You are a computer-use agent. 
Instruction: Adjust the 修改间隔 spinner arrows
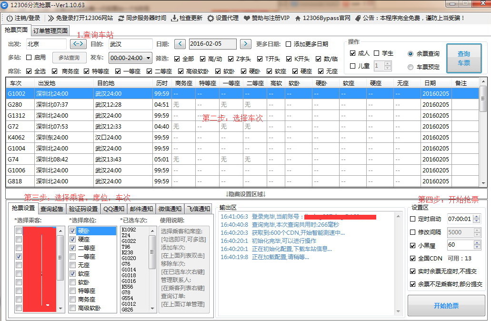[x=477, y=232]
